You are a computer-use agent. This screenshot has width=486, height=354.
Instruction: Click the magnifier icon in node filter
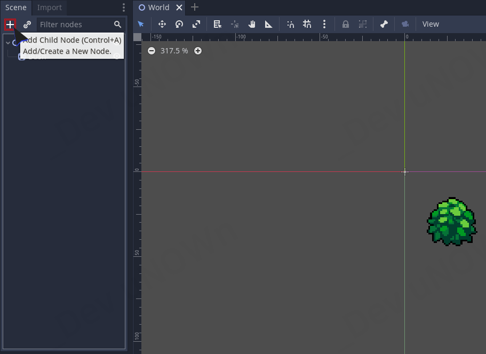pyautogui.click(x=117, y=24)
